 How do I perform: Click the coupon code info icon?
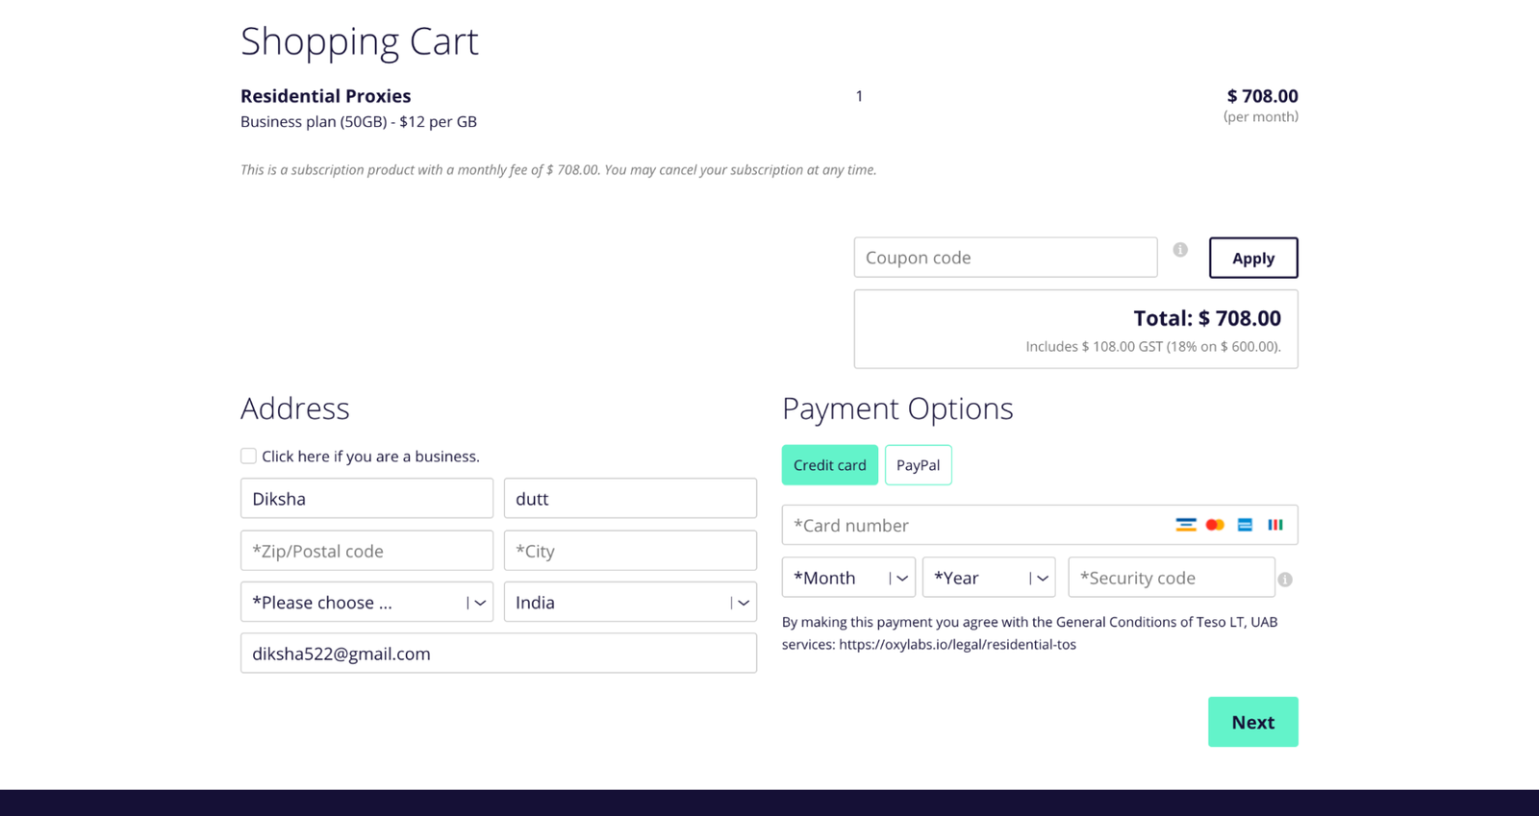(1180, 250)
